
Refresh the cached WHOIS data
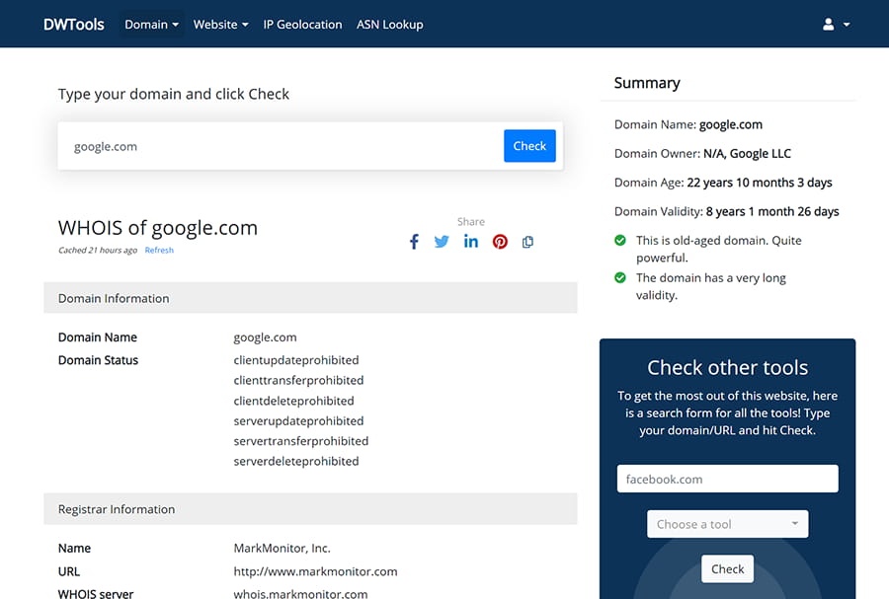[x=159, y=250]
